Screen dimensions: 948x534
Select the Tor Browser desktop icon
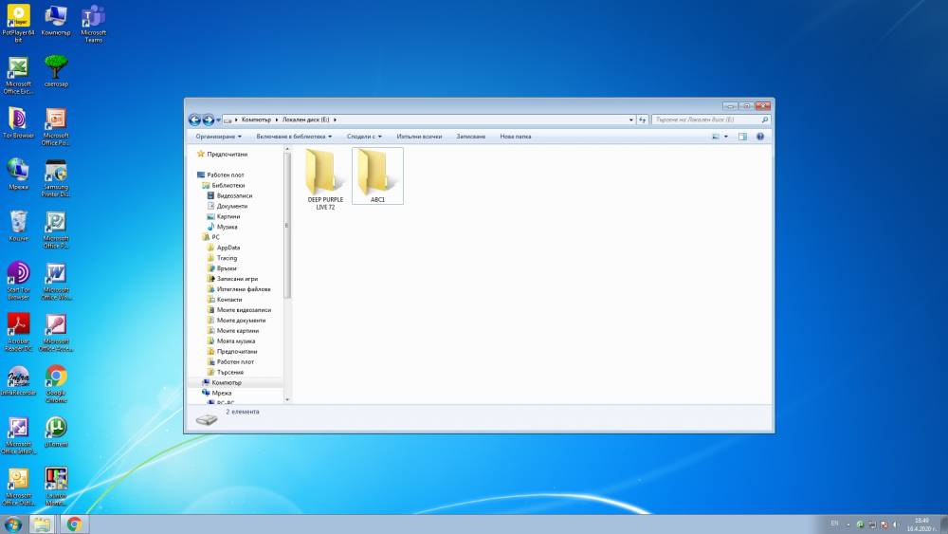click(x=18, y=123)
